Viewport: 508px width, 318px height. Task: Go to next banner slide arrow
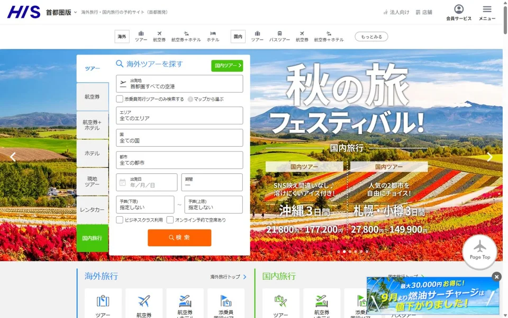point(489,157)
